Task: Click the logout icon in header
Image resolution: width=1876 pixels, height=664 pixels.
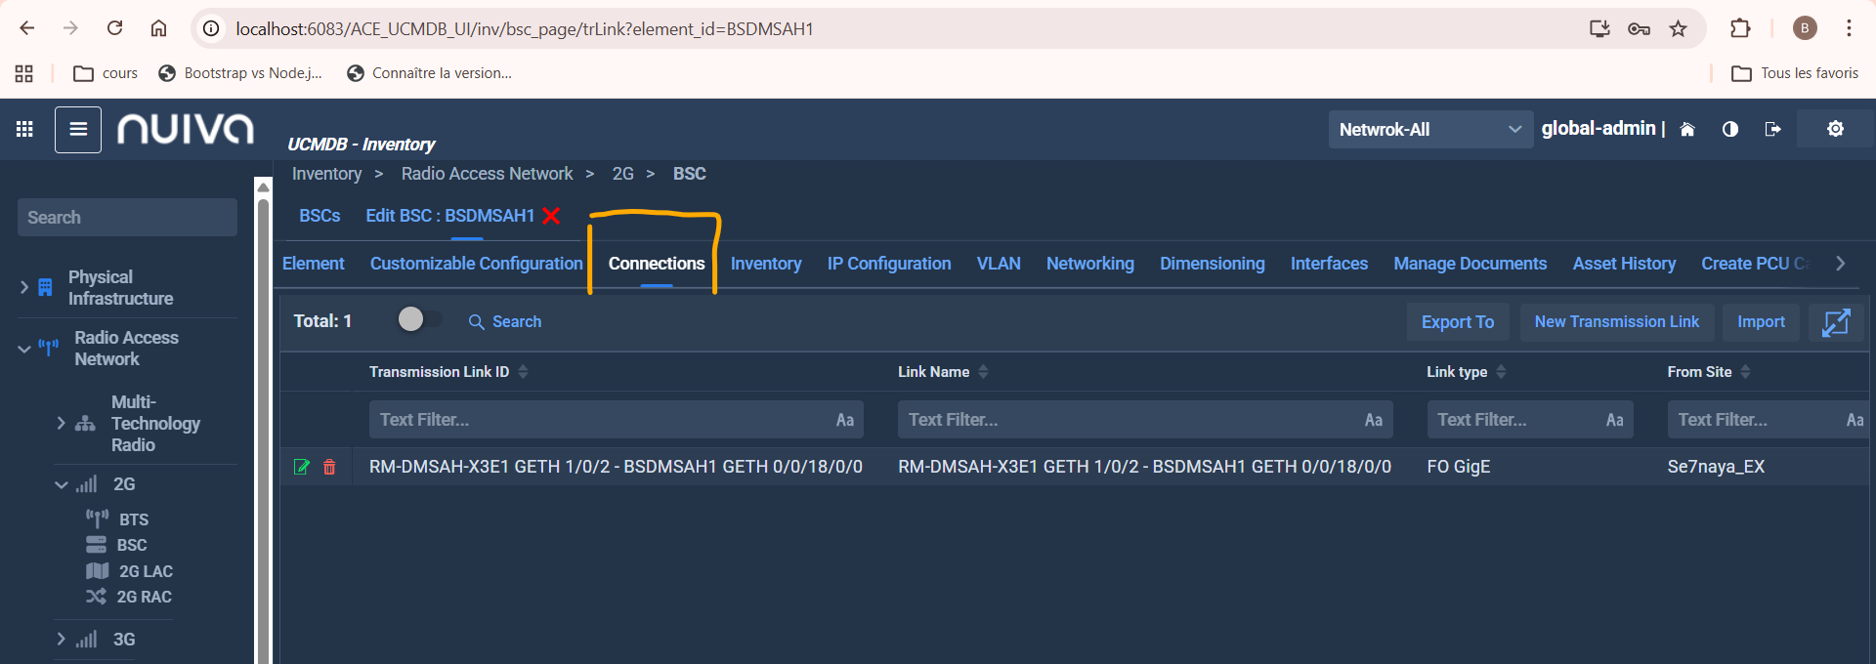Action: pyautogui.click(x=1772, y=129)
